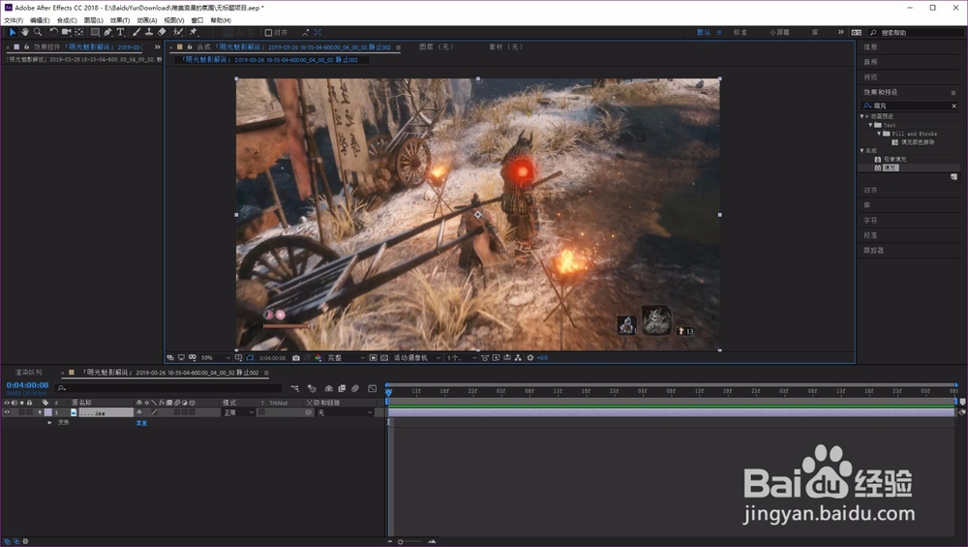Click the workspace sync settings icon beside search help
The height and width of the screenshot is (547, 968).
click(x=857, y=32)
